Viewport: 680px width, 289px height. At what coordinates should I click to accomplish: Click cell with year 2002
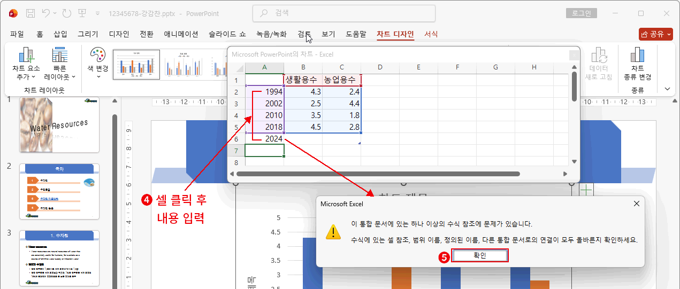[x=264, y=104]
